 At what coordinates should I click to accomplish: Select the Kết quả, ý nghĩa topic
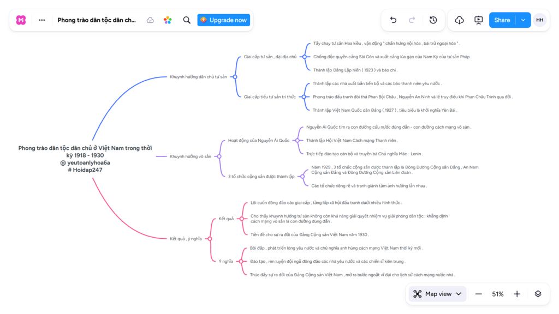tap(186, 239)
